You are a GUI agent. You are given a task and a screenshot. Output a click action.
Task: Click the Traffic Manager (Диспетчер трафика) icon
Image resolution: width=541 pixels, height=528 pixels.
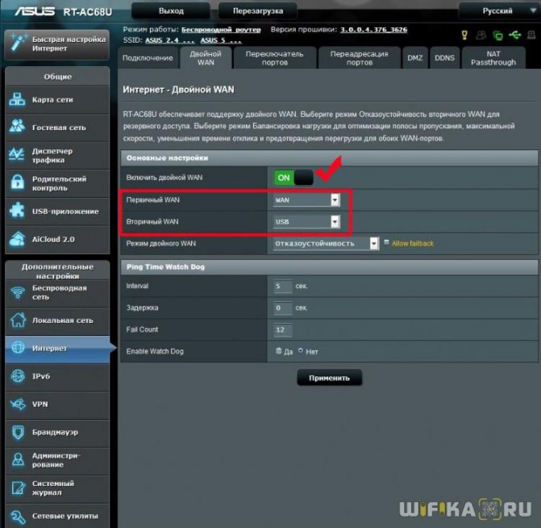coord(17,154)
